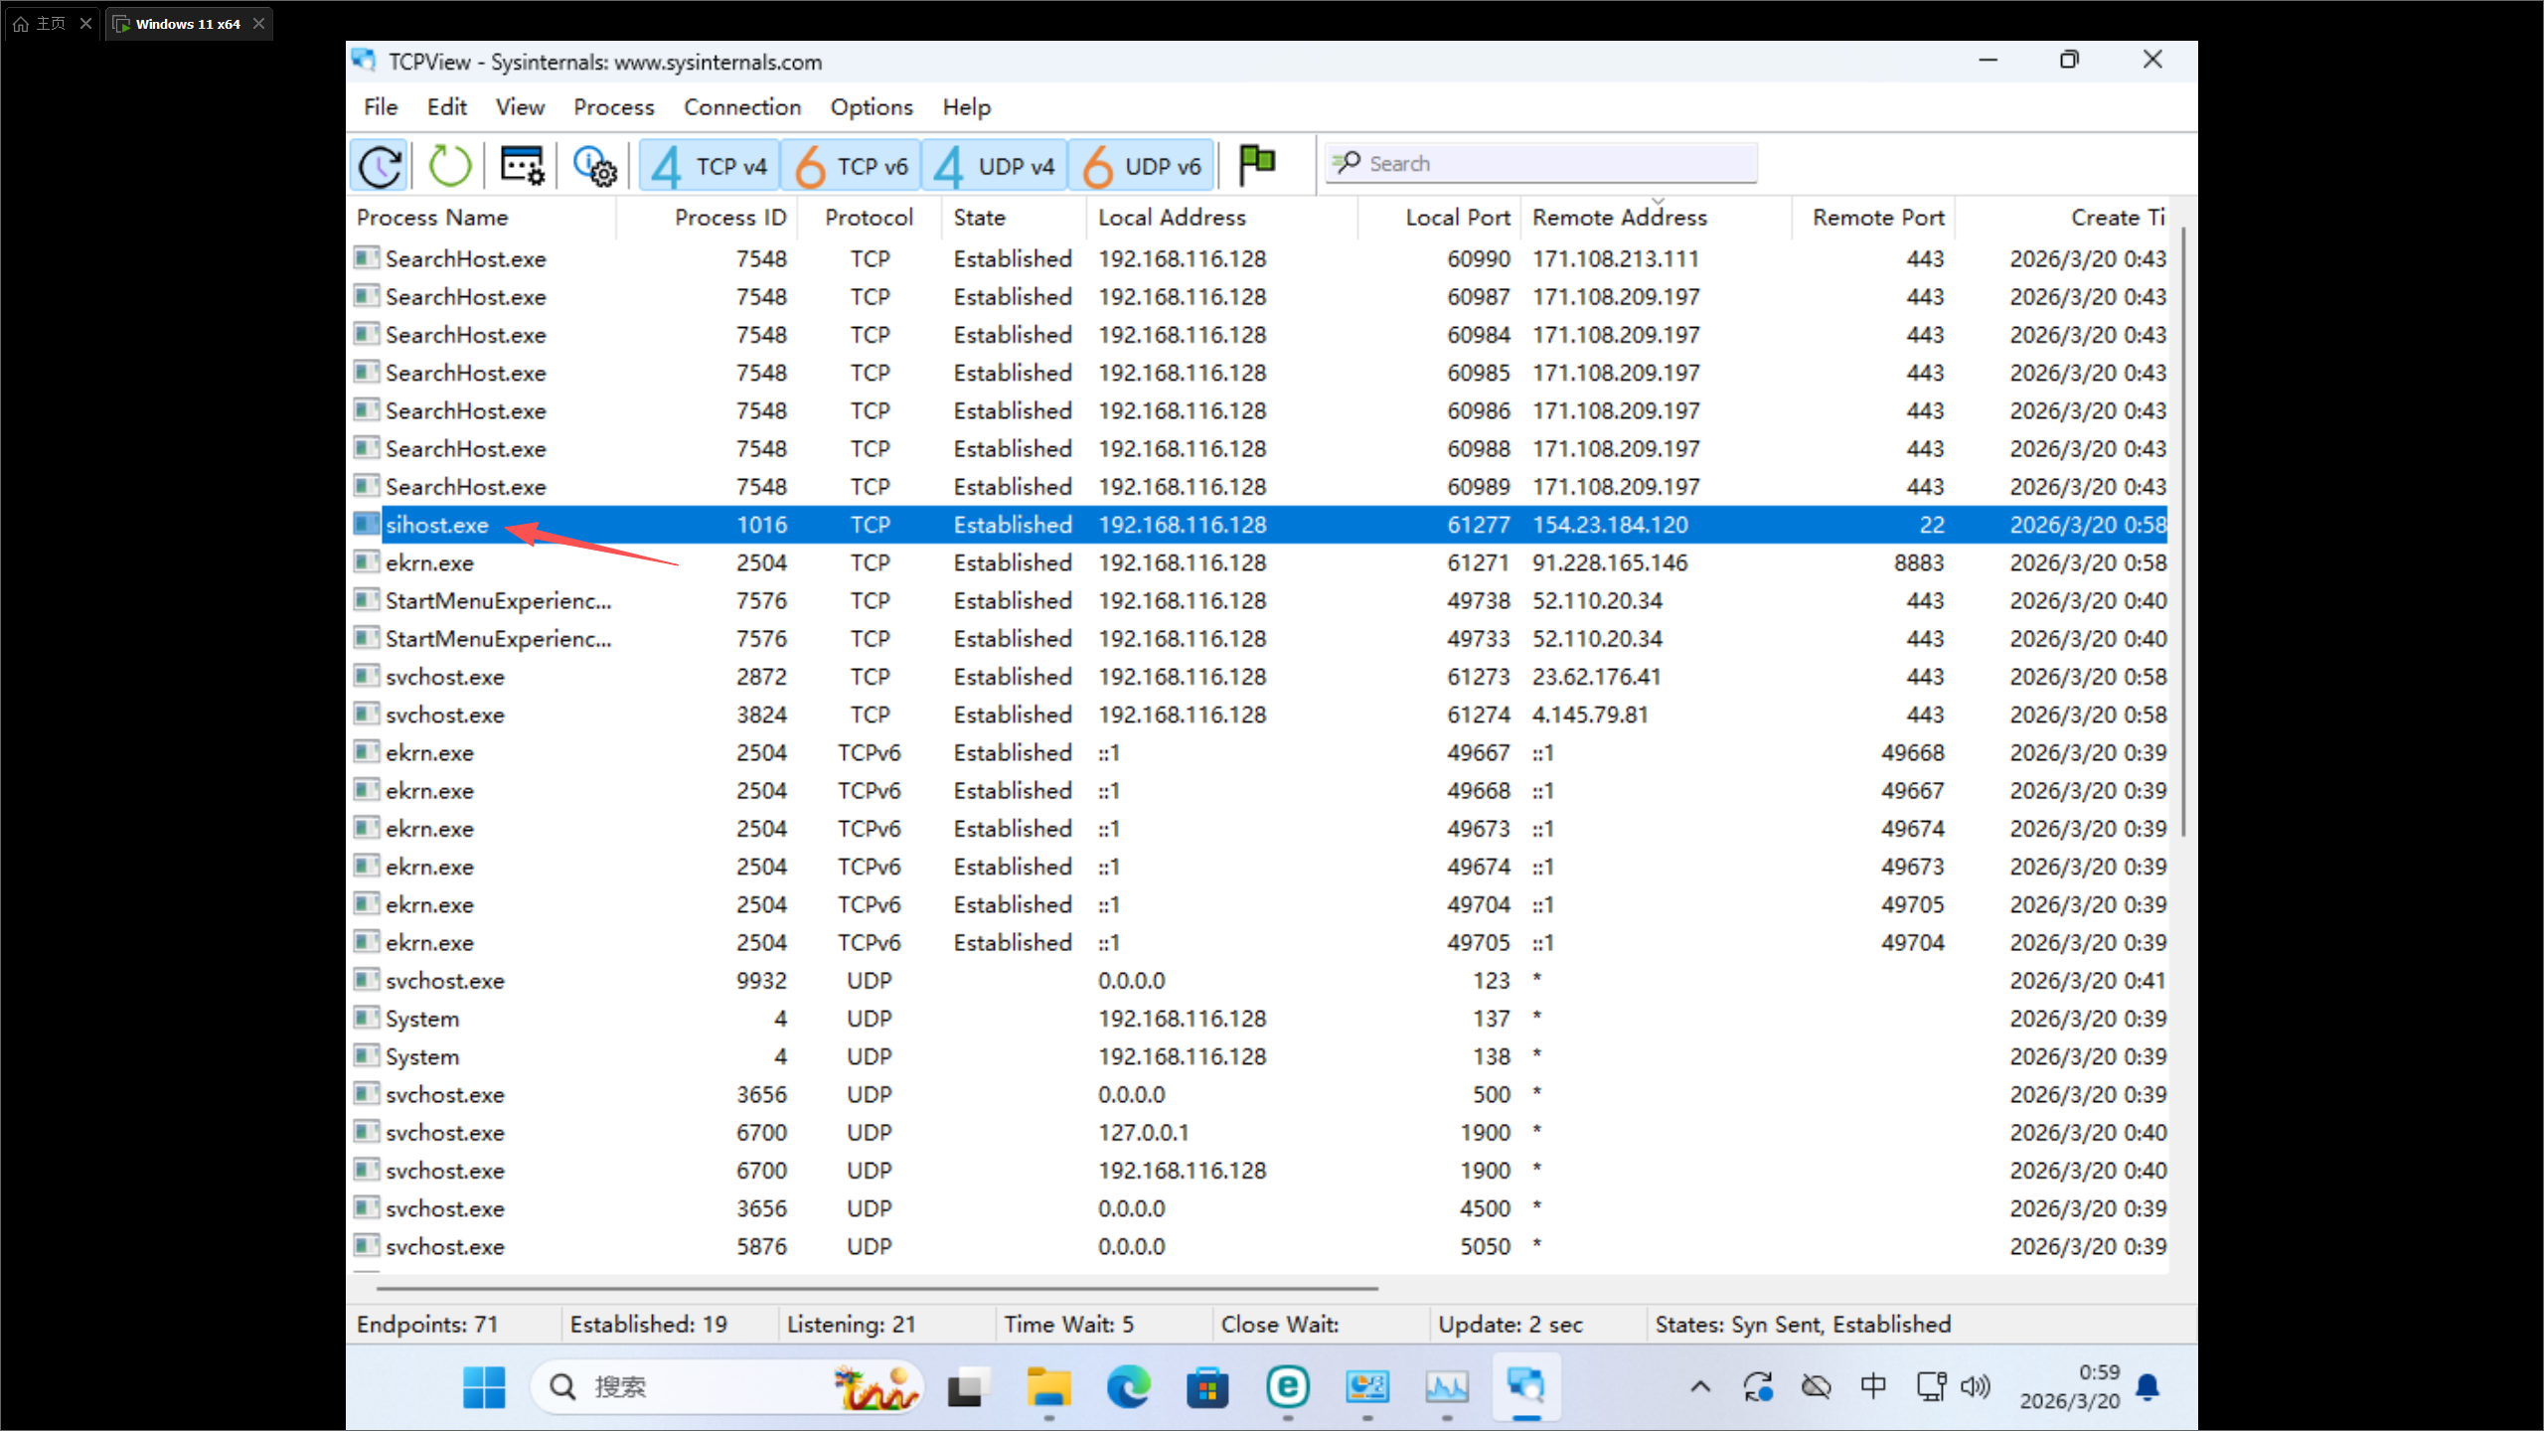Viewport: 2544px width, 1431px height.
Task: Open Microsoft Edge from the taskbar
Action: point(1128,1386)
